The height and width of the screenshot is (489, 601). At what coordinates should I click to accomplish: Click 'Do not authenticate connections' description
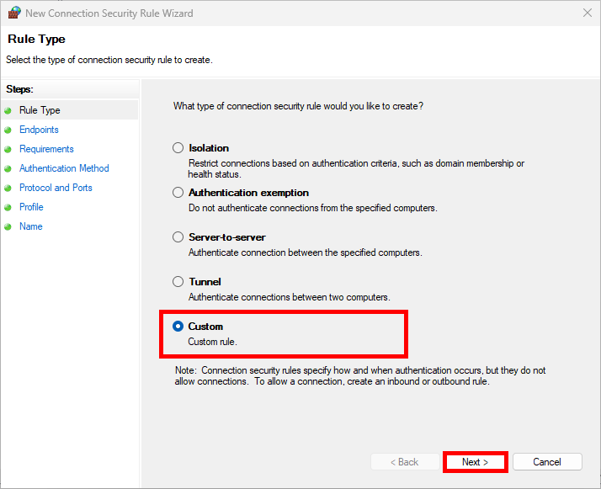click(313, 208)
